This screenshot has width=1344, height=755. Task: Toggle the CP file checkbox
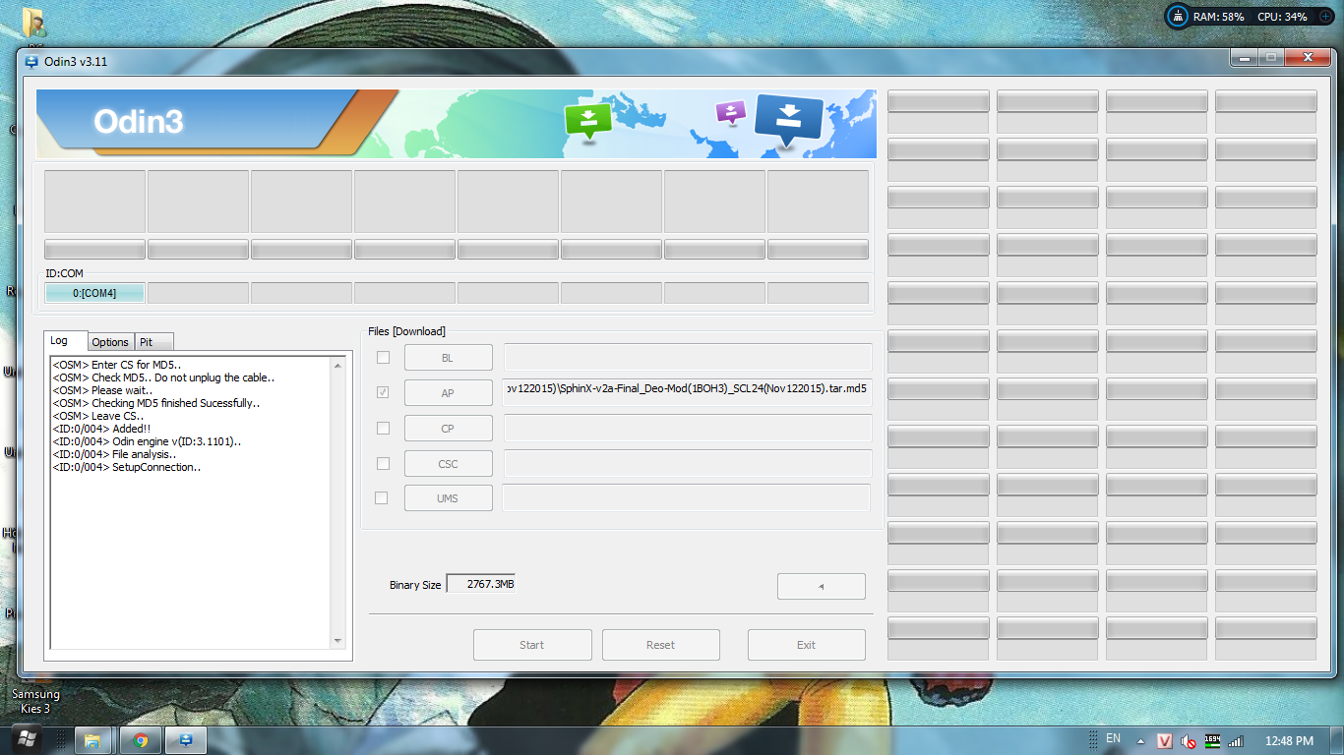pyautogui.click(x=383, y=428)
